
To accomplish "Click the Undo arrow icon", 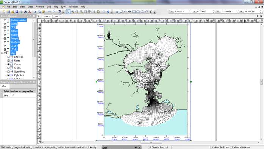I will coord(50,12).
